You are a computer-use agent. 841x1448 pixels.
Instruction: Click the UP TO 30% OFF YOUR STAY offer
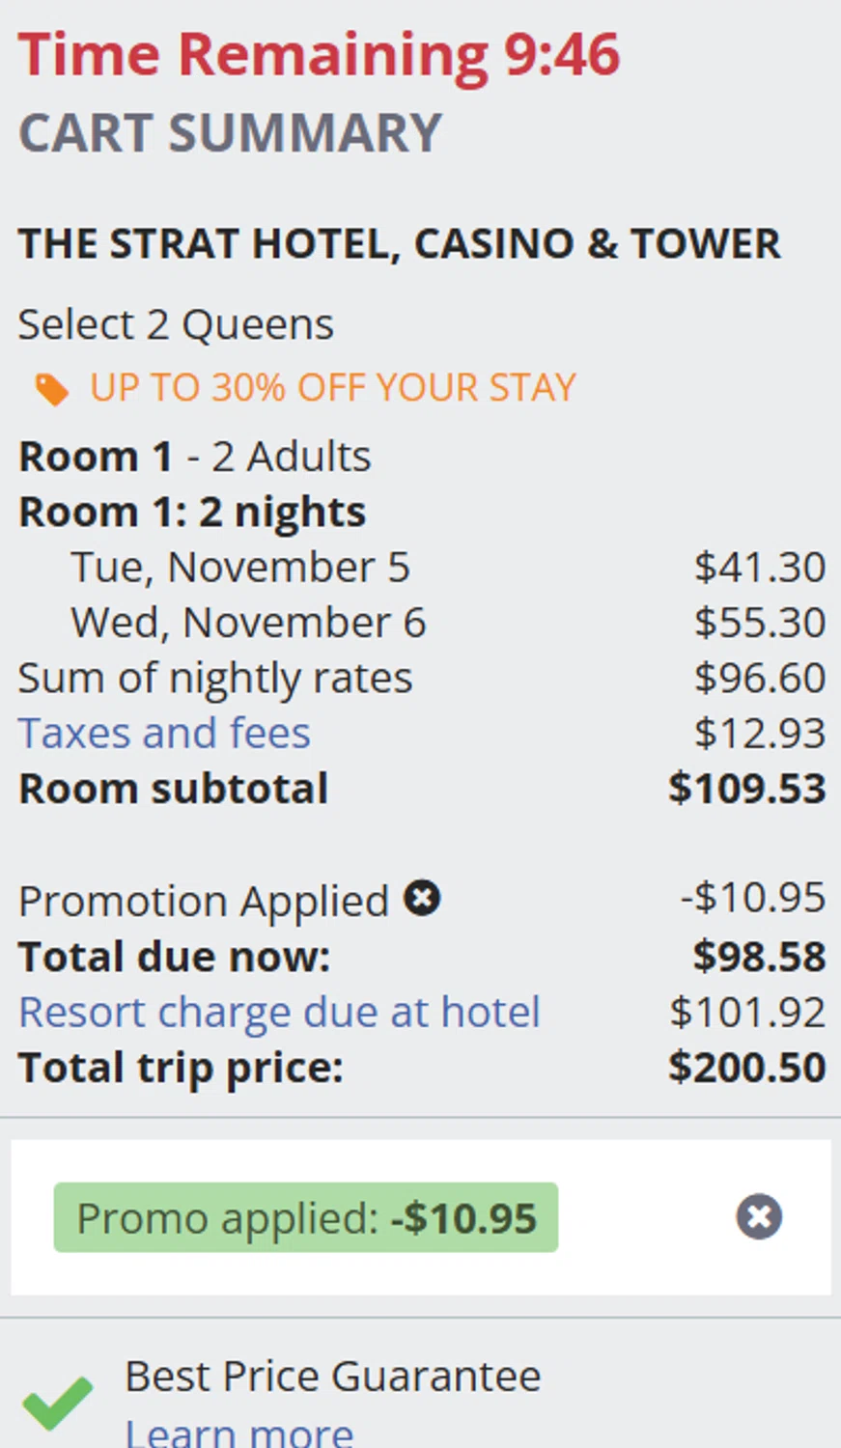[332, 388]
